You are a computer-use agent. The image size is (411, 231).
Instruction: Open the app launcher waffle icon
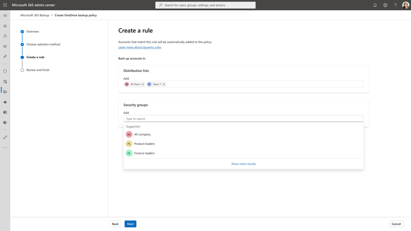click(x=5, y=5)
